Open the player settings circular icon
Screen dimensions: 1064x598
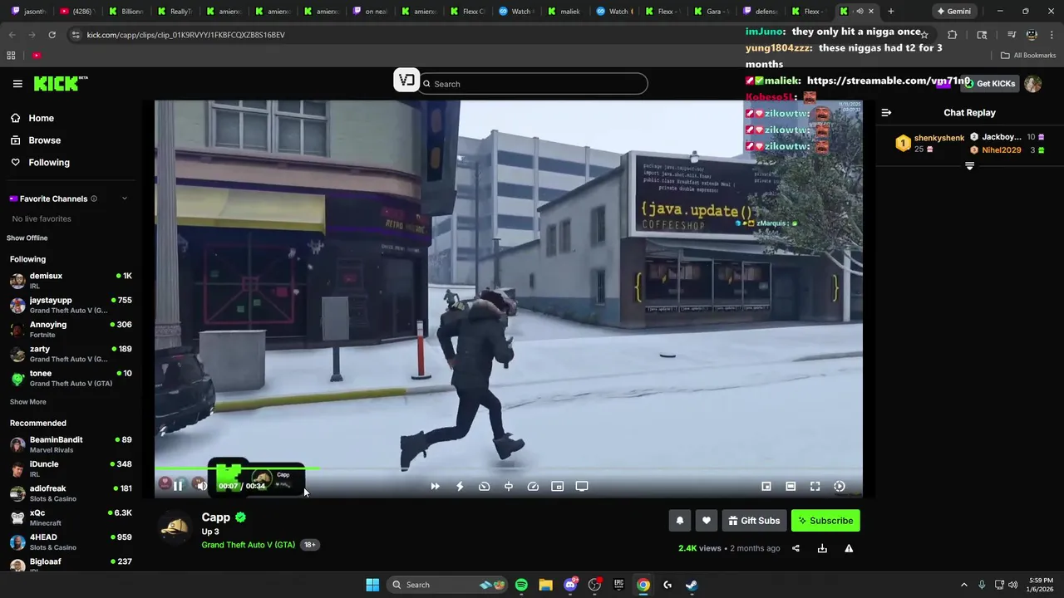coord(840,487)
